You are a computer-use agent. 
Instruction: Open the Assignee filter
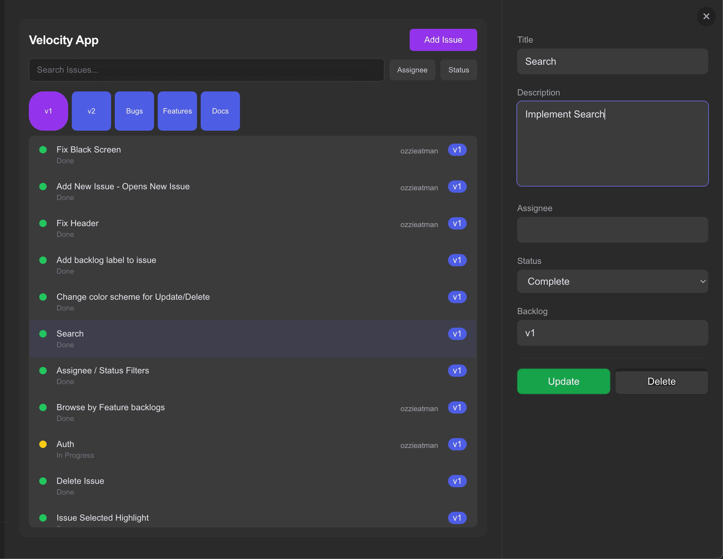point(412,70)
